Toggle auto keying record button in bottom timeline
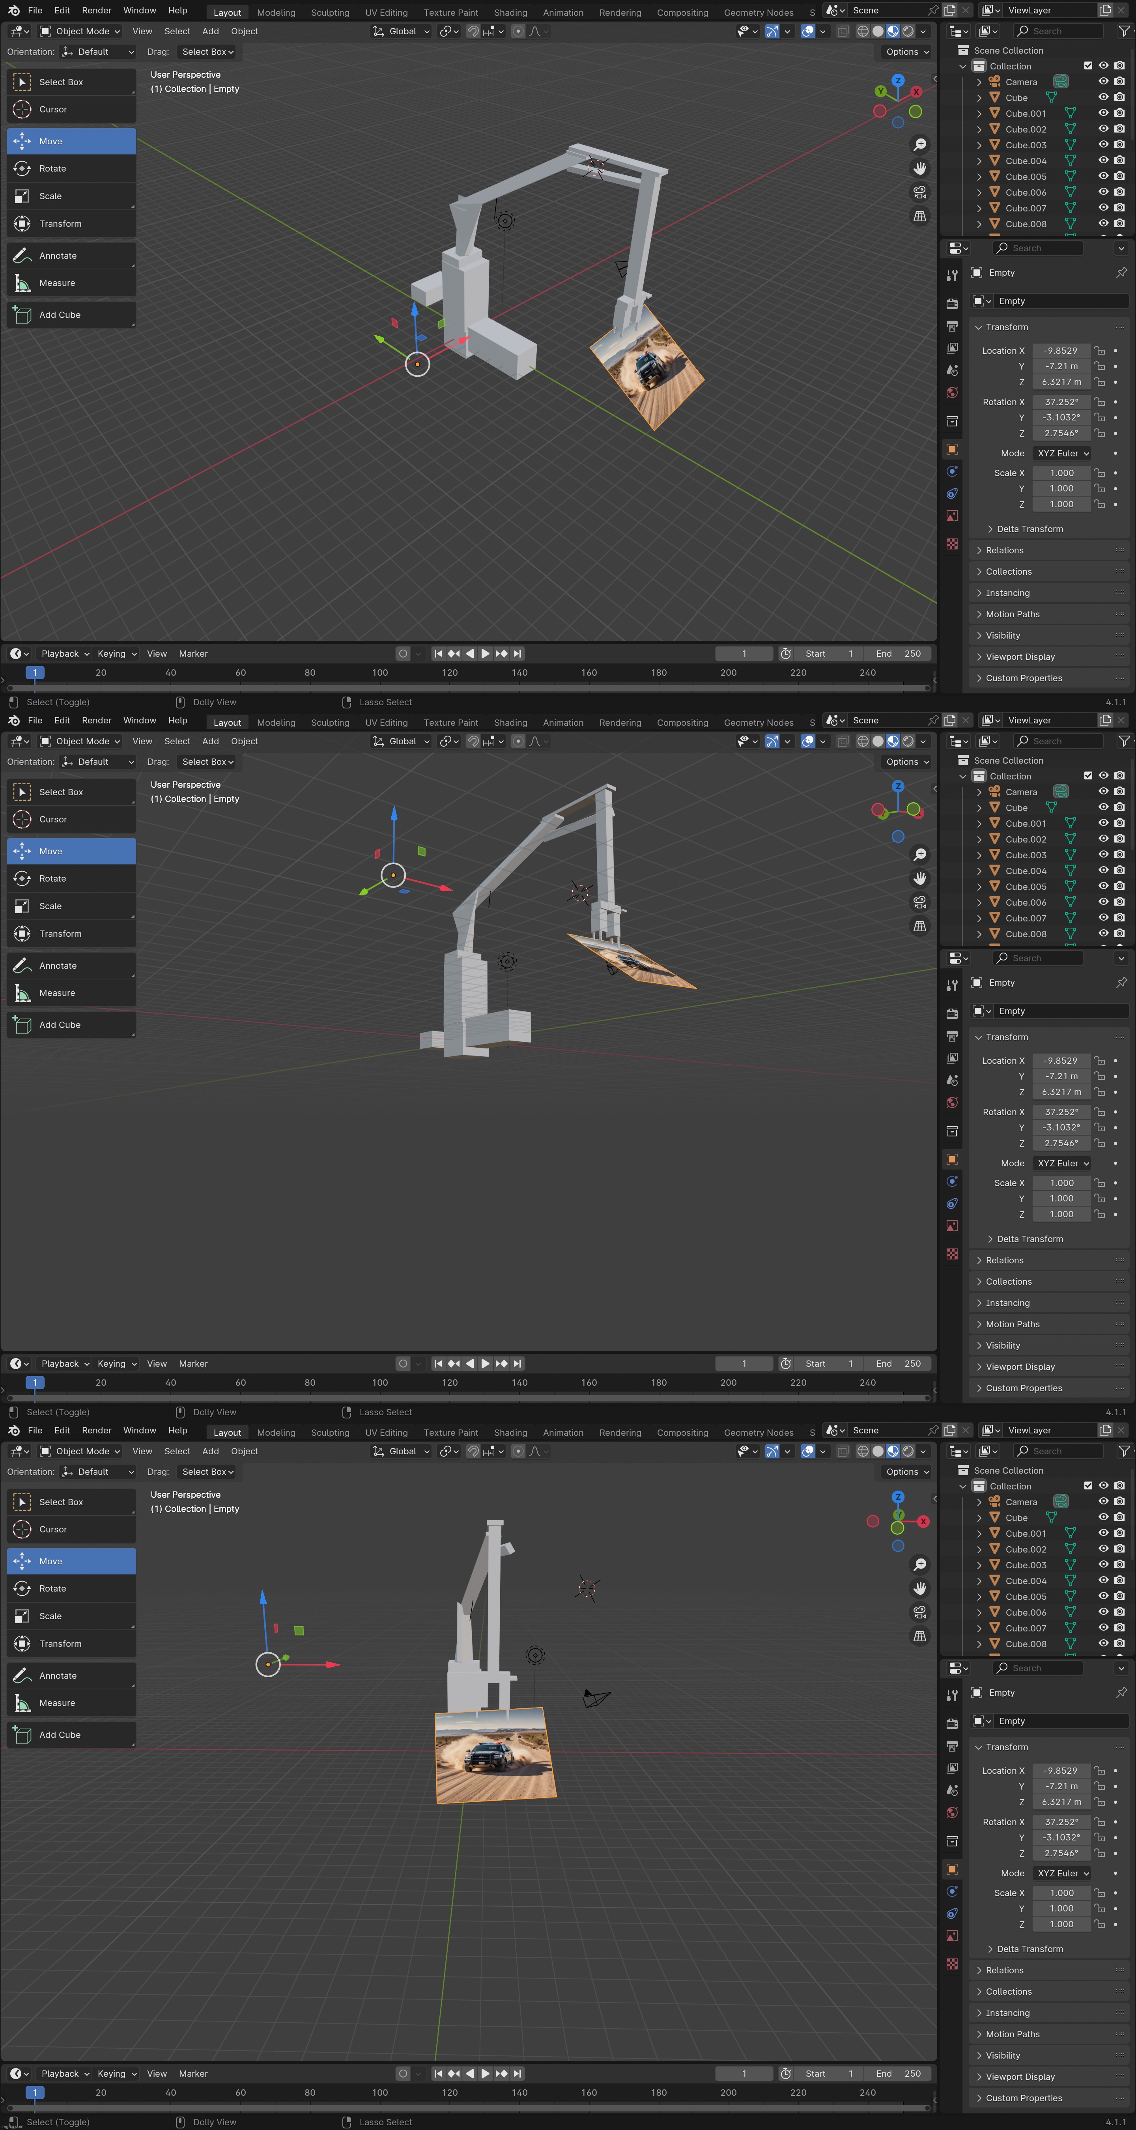 (x=403, y=2074)
